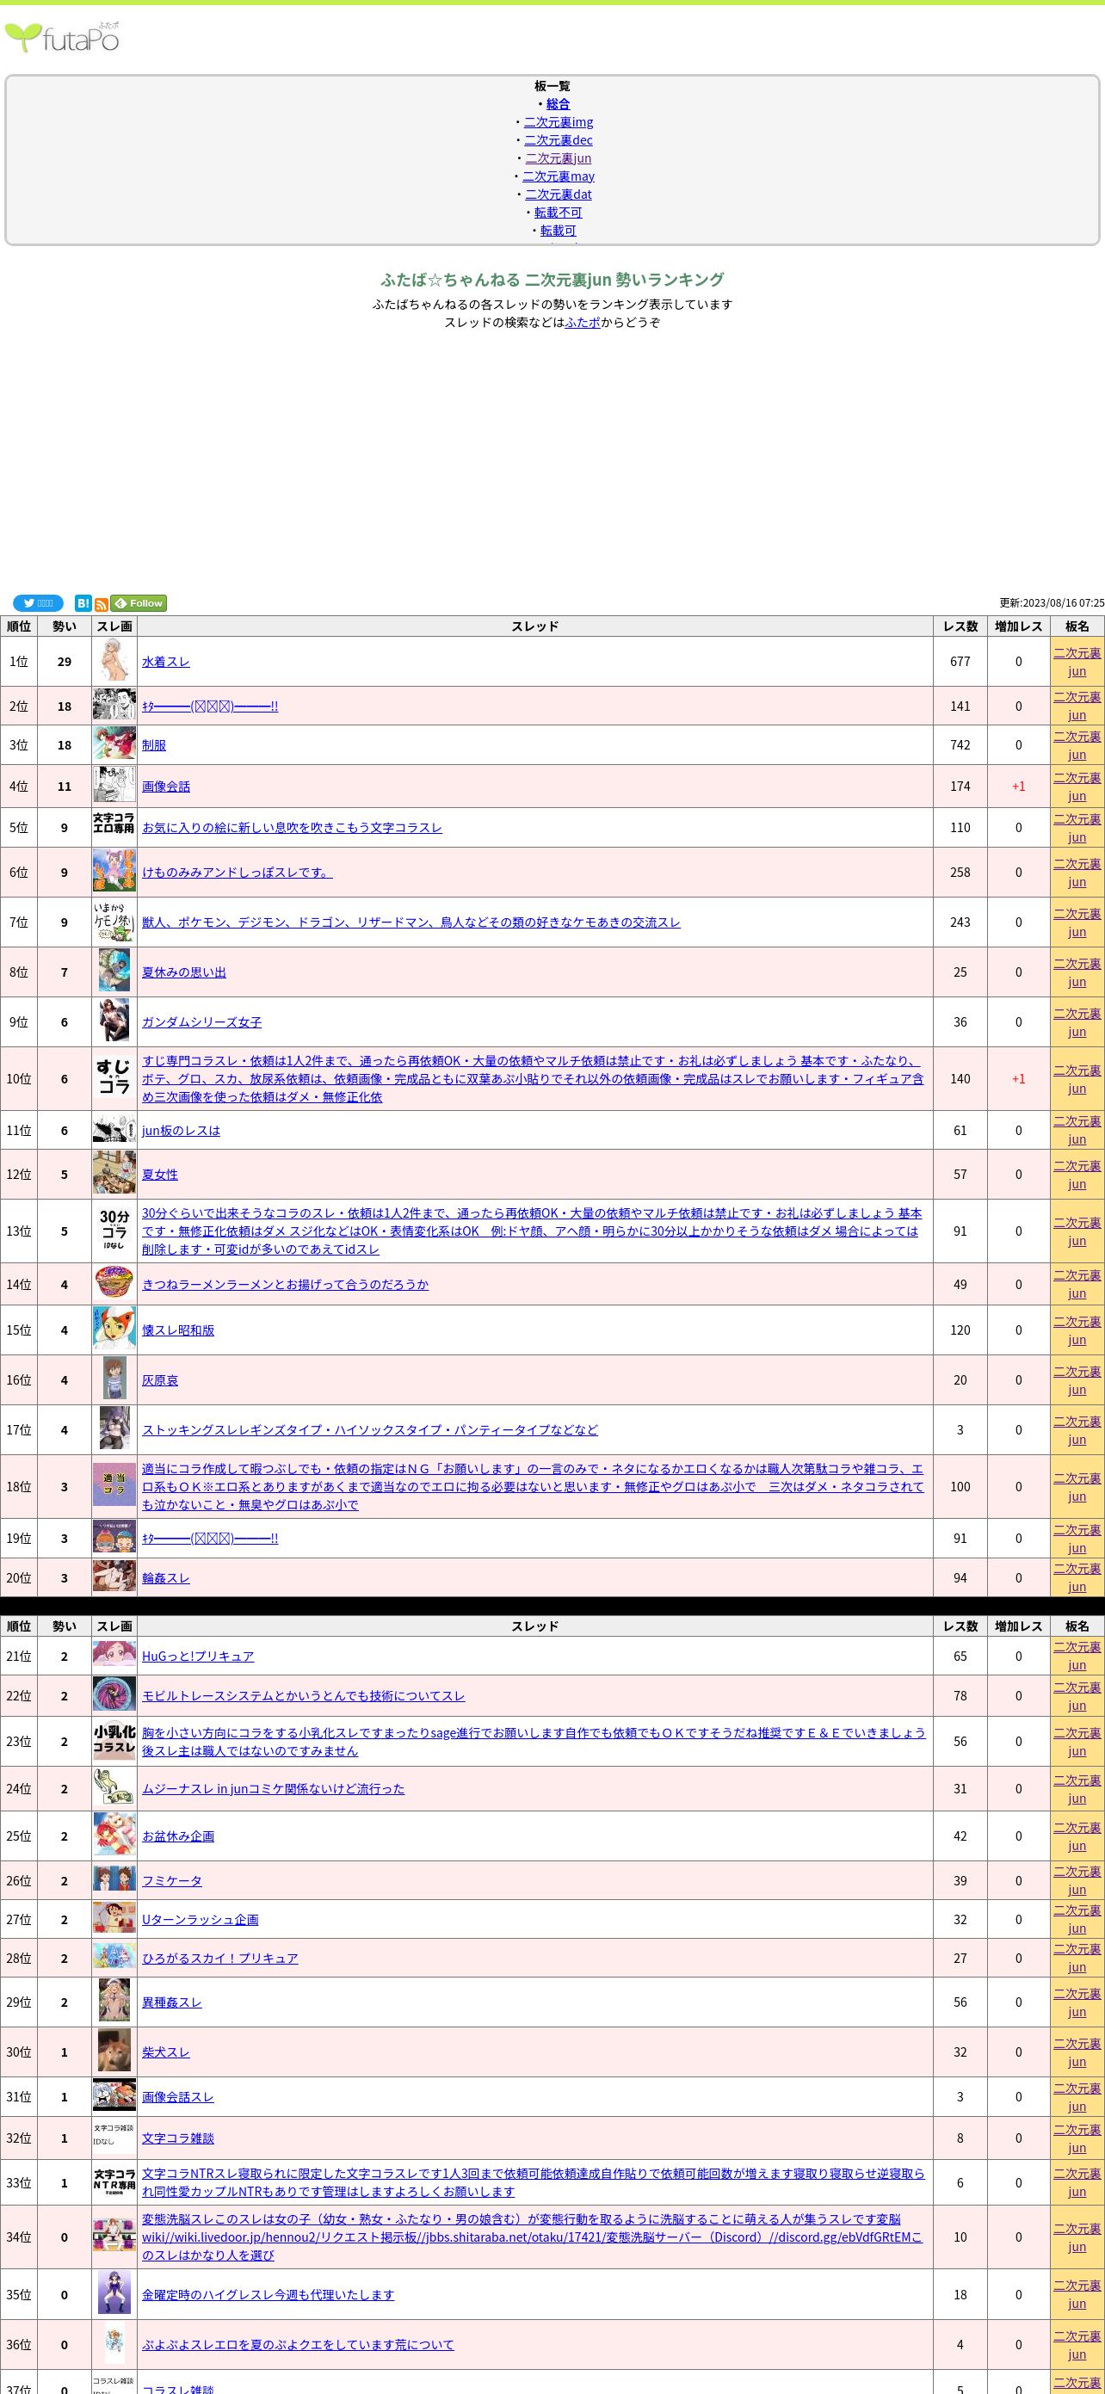The width and height of the screenshot is (1105, 2394).
Task: Click the futaPo logo
Action: click(62, 36)
